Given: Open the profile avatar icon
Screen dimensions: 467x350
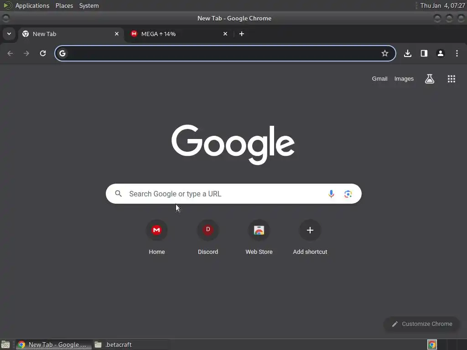Looking at the screenshot, I should pos(441,53).
